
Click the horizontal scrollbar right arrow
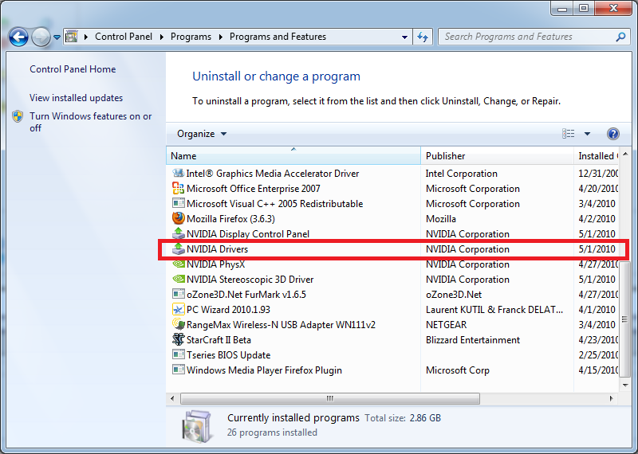tap(611, 399)
